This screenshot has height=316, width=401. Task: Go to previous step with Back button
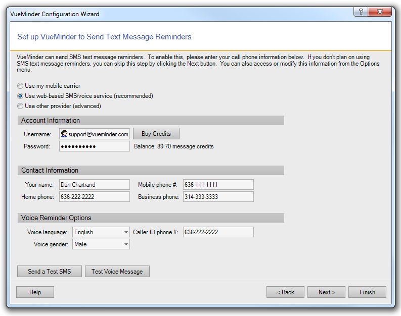coord(285,292)
